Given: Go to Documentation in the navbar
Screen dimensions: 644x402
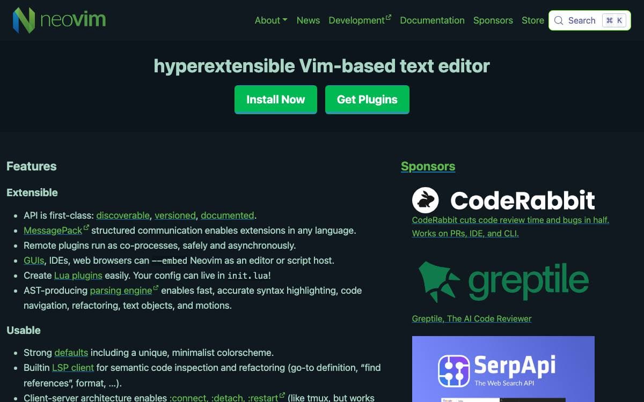Looking at the screenshot, I should (432, 20).
